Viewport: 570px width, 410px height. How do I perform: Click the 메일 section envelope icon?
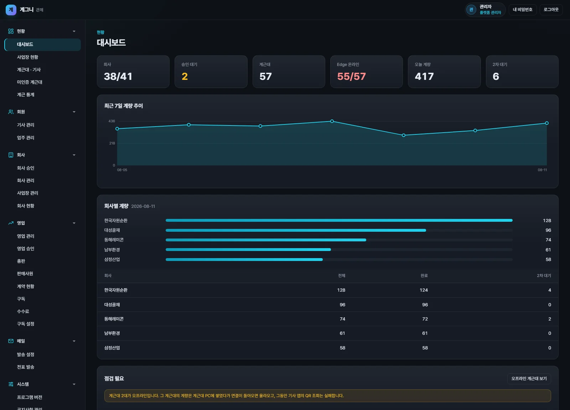(11, 341)
